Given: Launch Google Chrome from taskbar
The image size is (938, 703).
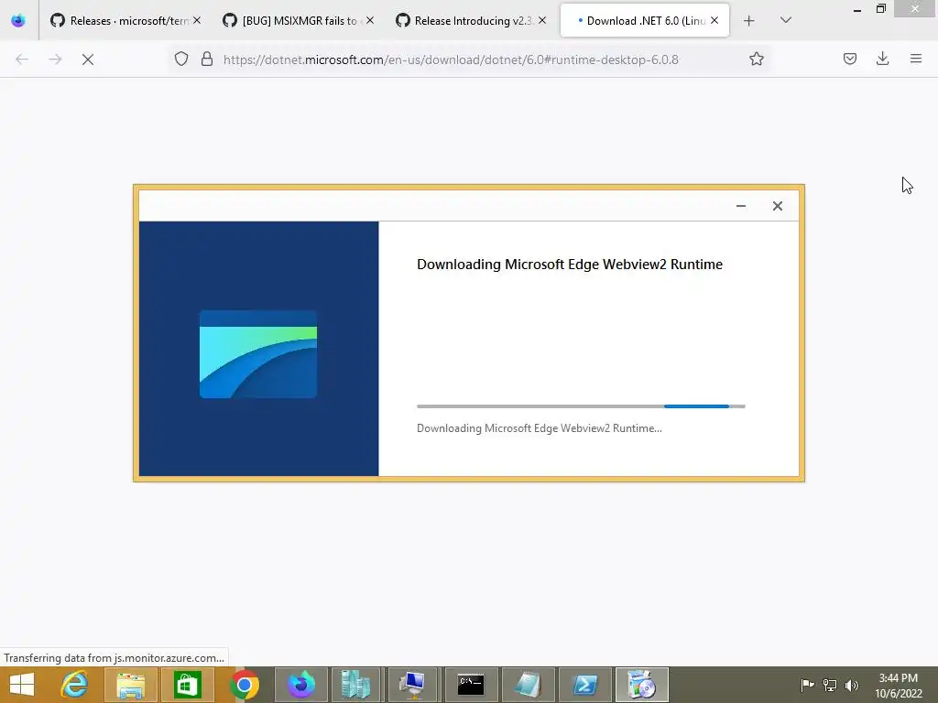Looking at the screenshot, I should pyautogui.click(x=244, y=685).
